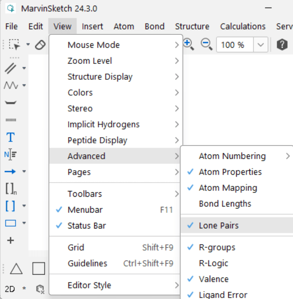The width and height of the screenshot is (293, 299).
Task: Select the Eraser tool
Action: 40,45
